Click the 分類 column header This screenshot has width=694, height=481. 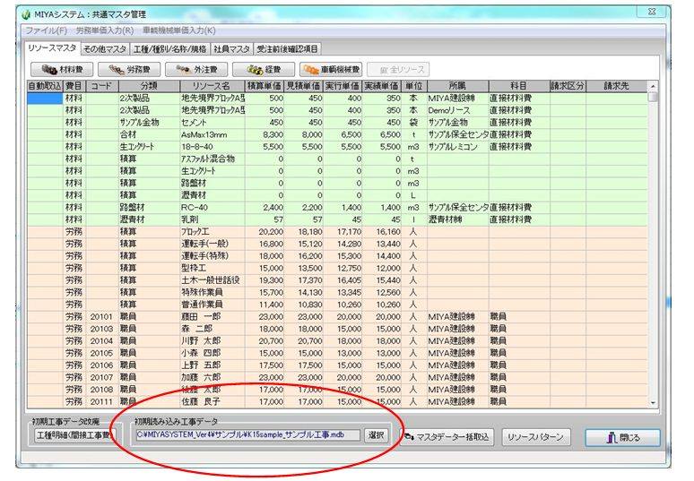coord(149,86)
